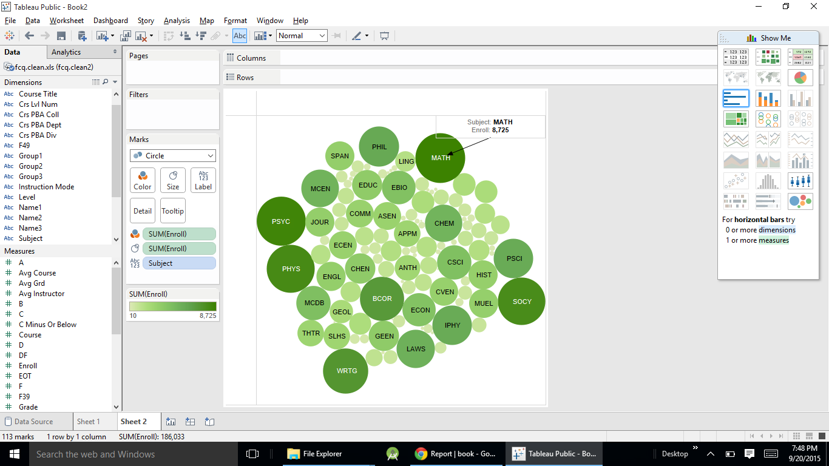This screenshot has width=829, height=466.
Task: Select the Subject dimension in list
Action: [30, 238]
